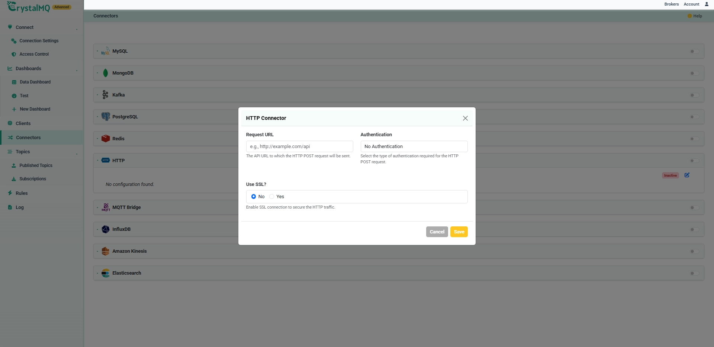
Task: Open the Account menu in top bar
Action: coord(691,4)
